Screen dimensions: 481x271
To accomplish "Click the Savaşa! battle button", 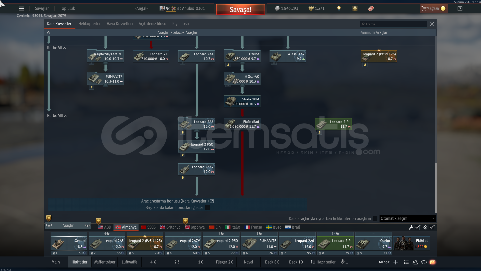I will point(241,10).
